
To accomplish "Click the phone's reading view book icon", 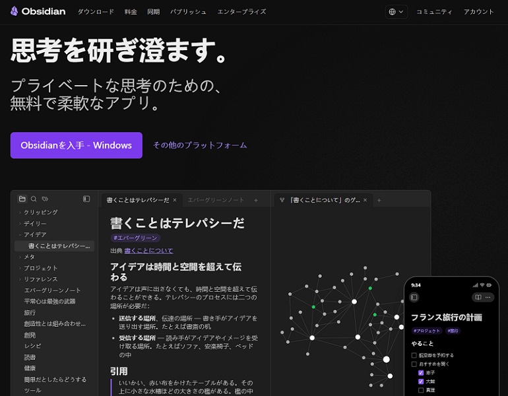I will [x=477, y=298].
